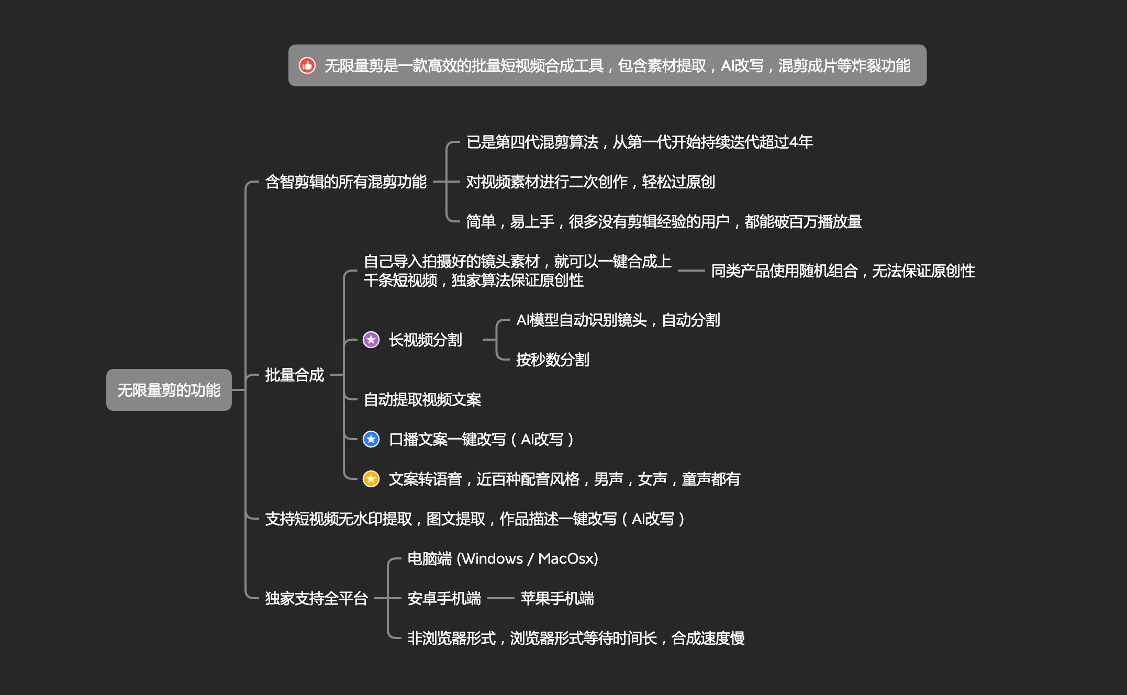This screenshot has width=1127, height=695.
Task: Click the 同类产品使用随机组合 note node
Action: coord(842,271)
